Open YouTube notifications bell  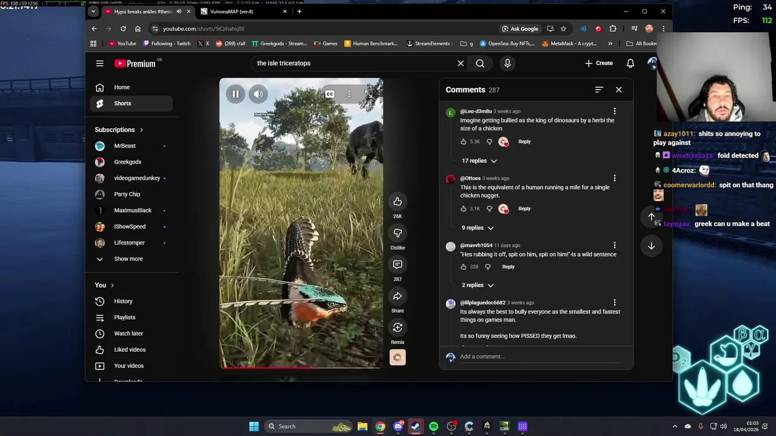(630, 63)
